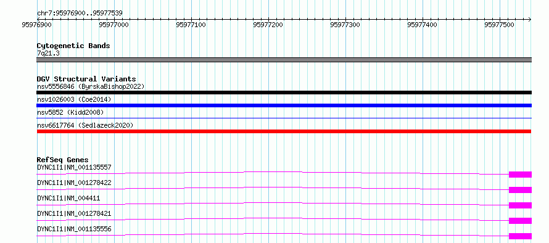Click ruler position 95976900
This screenshot has width=549, height=243.
pyautogui.click(x=36, y=25)
